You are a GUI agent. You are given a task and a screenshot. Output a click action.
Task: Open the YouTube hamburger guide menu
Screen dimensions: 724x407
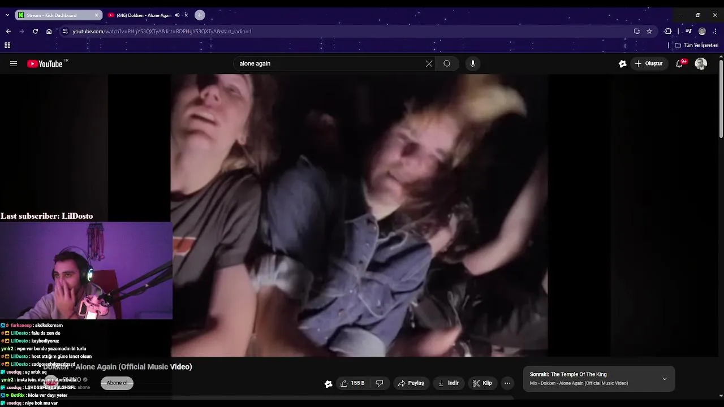click(14, 64)
